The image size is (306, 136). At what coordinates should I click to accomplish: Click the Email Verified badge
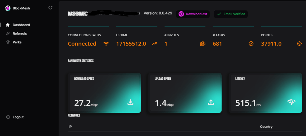click(x=231, y=14)
